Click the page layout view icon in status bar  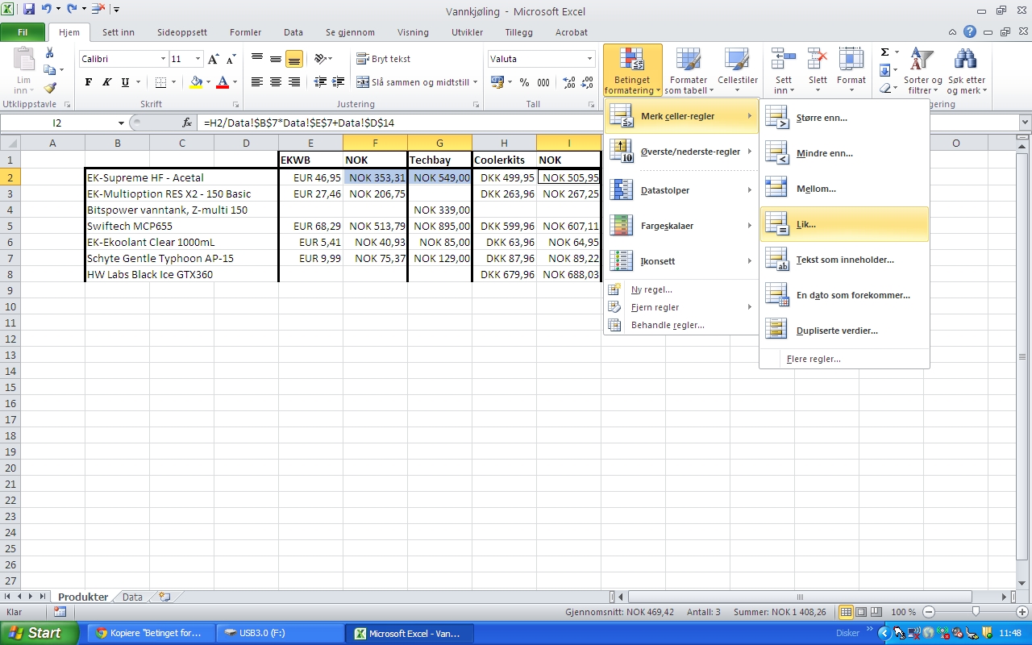pos(861,612)
